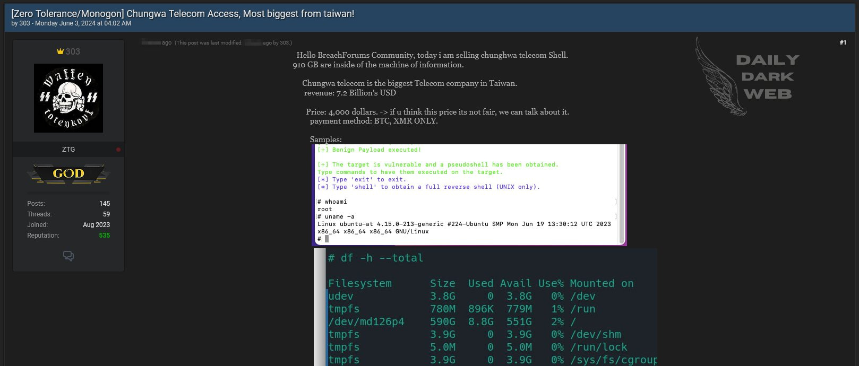Open the 'df -h --total' sample screenshot

point(485,307)
